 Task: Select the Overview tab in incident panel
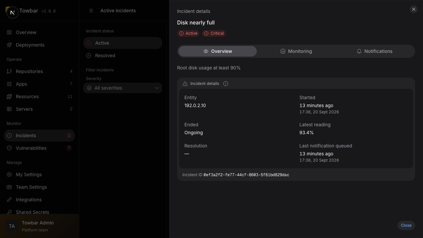217,51
